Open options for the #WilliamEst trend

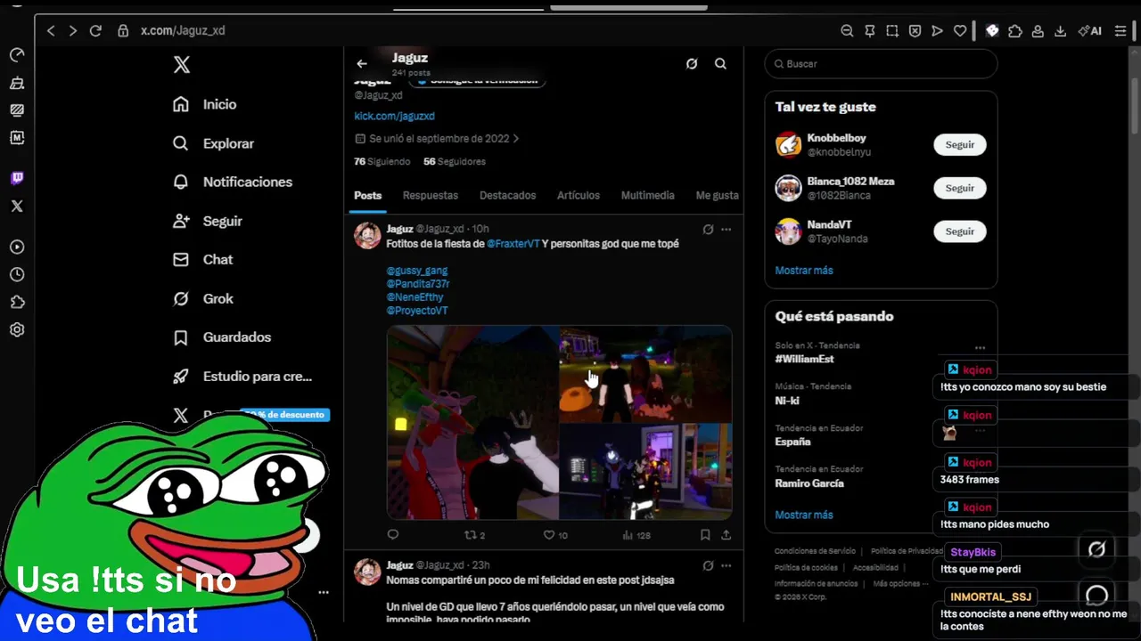pos(980,348)
